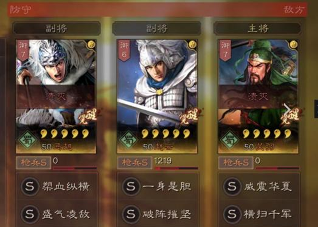Viewport: 318px width, 227px height.
Task: Select the 主将 header tab
Action: point(258,28)
